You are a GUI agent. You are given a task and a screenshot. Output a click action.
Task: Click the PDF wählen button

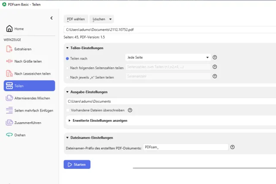(76, 19)
